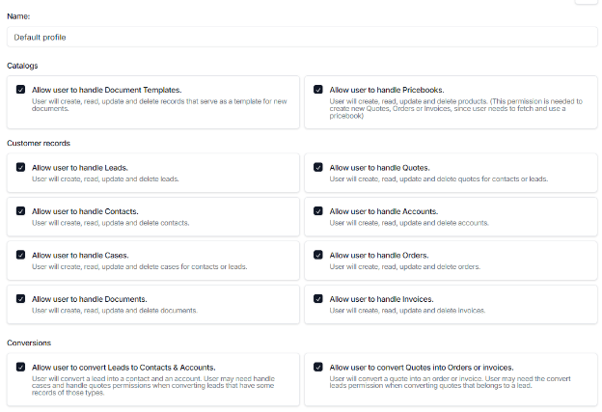Toggle the handle Quotes checkbox

318,167
